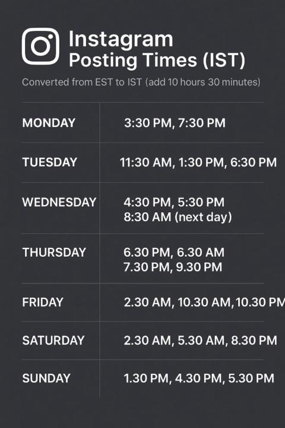The width and height of the screenshot is (285, 428).
Task: Click Thursday's 7.30 PM, 9.30 PM line
Action: click(173, 267)
